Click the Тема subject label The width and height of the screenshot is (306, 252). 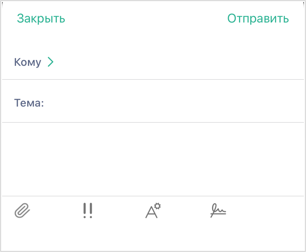(29, 102)
